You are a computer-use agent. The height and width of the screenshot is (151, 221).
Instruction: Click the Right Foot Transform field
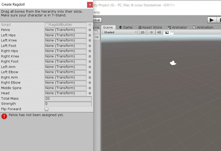[x=65, y=61]
